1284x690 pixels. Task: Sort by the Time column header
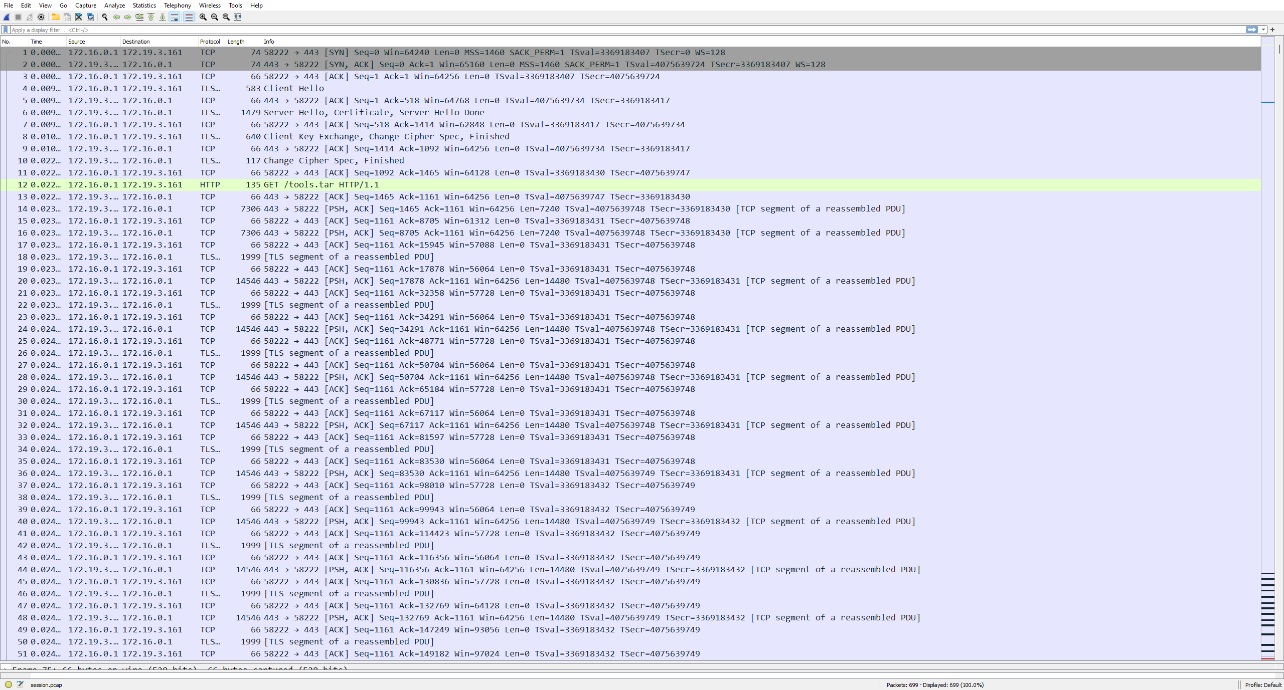47,42
